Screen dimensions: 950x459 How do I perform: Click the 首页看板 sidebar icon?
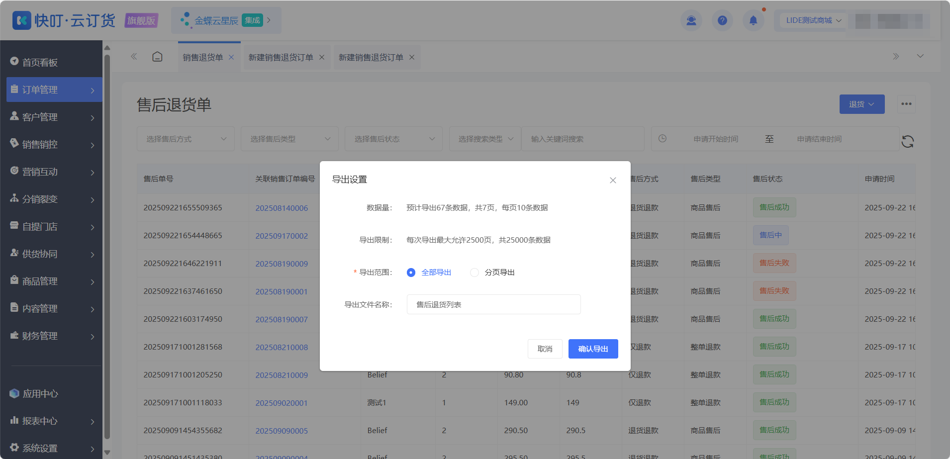pos(14,62)
